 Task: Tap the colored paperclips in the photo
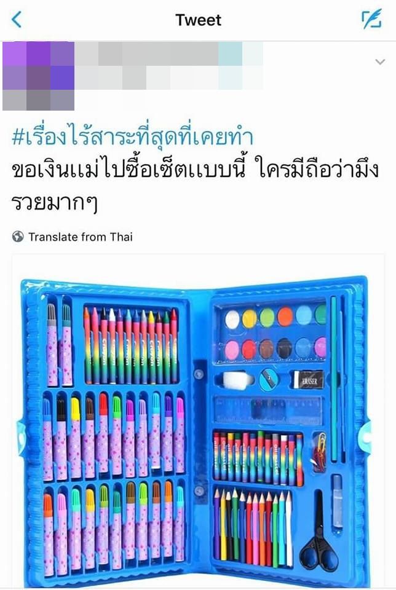coord(319,452)
